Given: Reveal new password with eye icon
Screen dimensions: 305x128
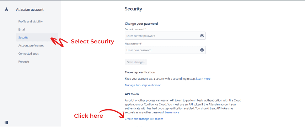Looking at the screenshot, I should tap(202, 50).
